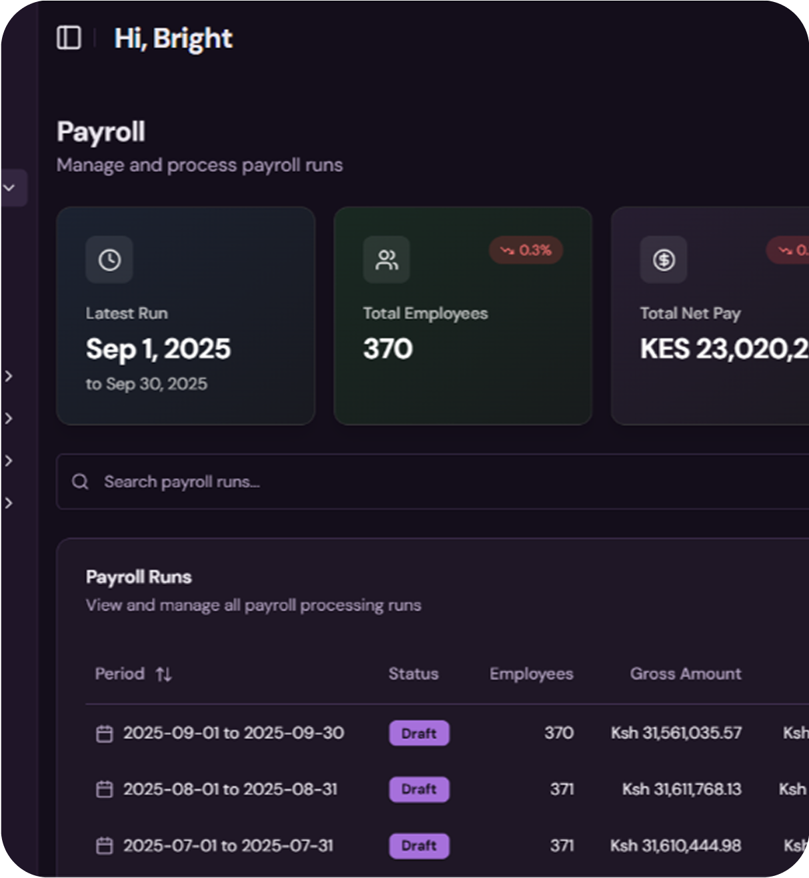Expand the bottommost right-pointing chevron in sidebar
The width and height of the screenshot is (809, 878).
9,503
